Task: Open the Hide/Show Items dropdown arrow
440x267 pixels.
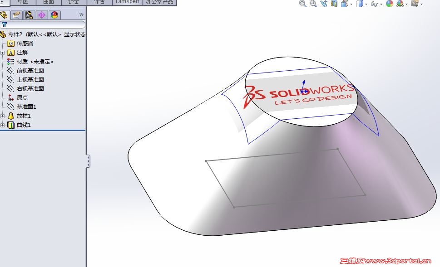Action: (x=381, y=4)
